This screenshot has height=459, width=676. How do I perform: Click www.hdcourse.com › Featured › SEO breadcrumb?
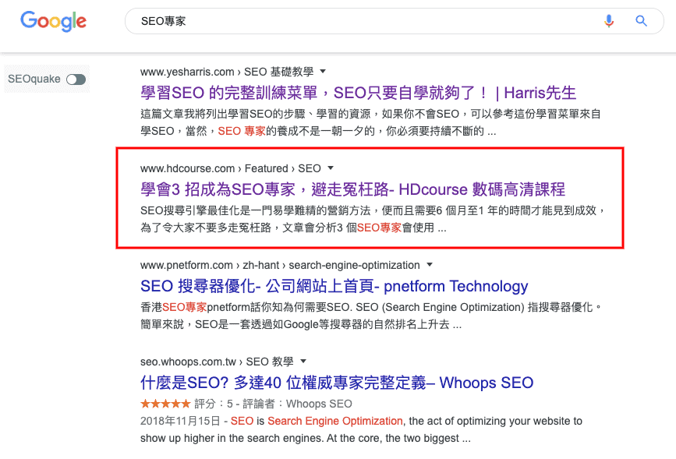[x=231, y=168]
